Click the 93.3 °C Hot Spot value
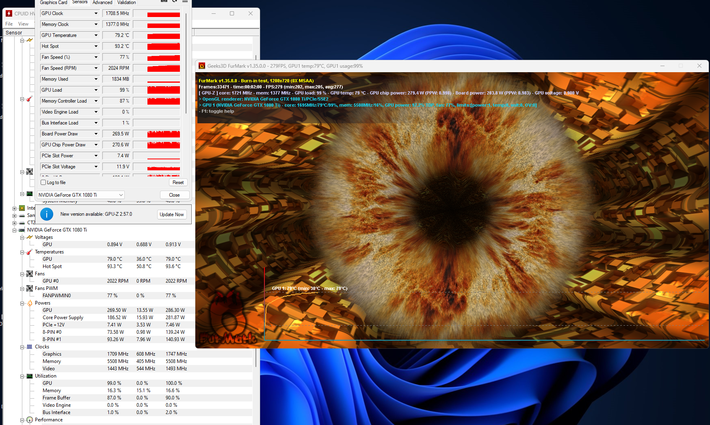The width and height of the screenshot is (710, 425). coord(115,266)
